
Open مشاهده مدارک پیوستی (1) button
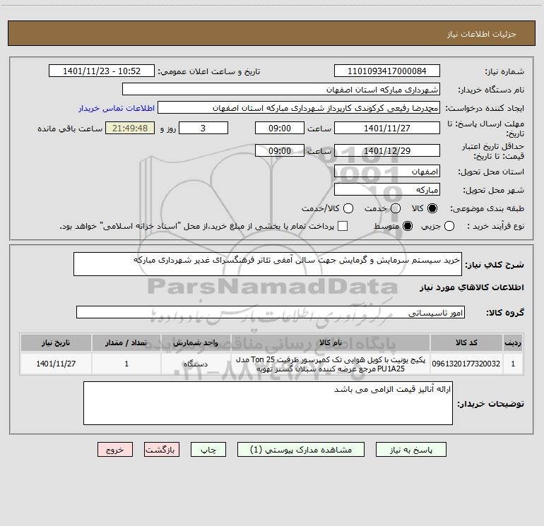coord(301,450)
